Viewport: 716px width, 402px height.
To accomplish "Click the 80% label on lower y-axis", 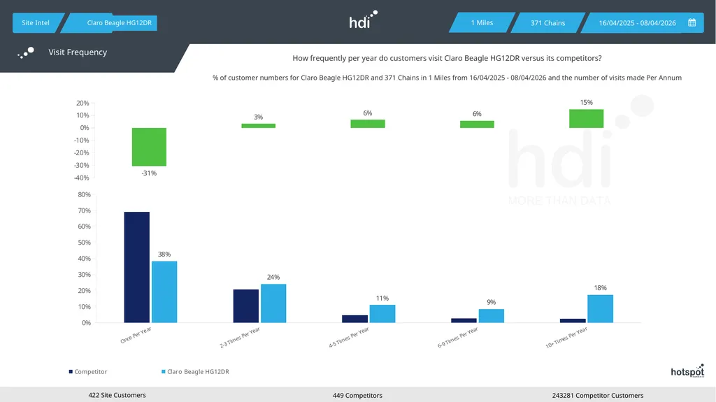I will pyautogui.click(x=84, y=194).
